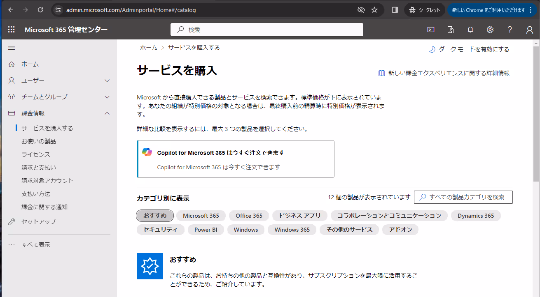
Task: Select the Office 365 category pill
Action: (x=249, y=216)
